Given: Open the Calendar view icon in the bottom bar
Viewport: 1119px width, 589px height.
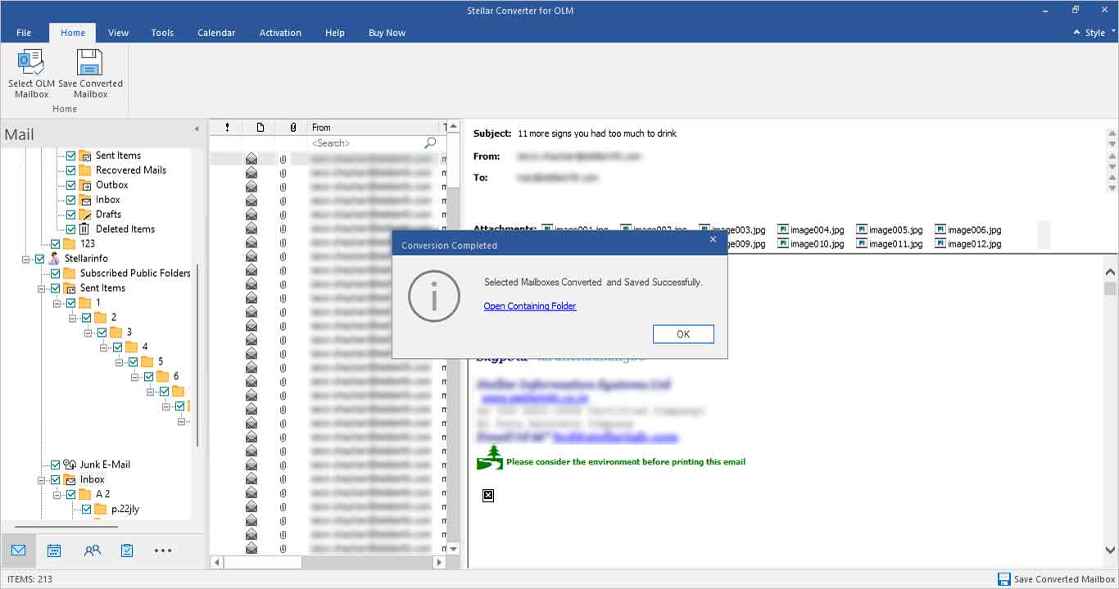Looking at the screenshot, I should pyautogui.click(x=54, y=550).
